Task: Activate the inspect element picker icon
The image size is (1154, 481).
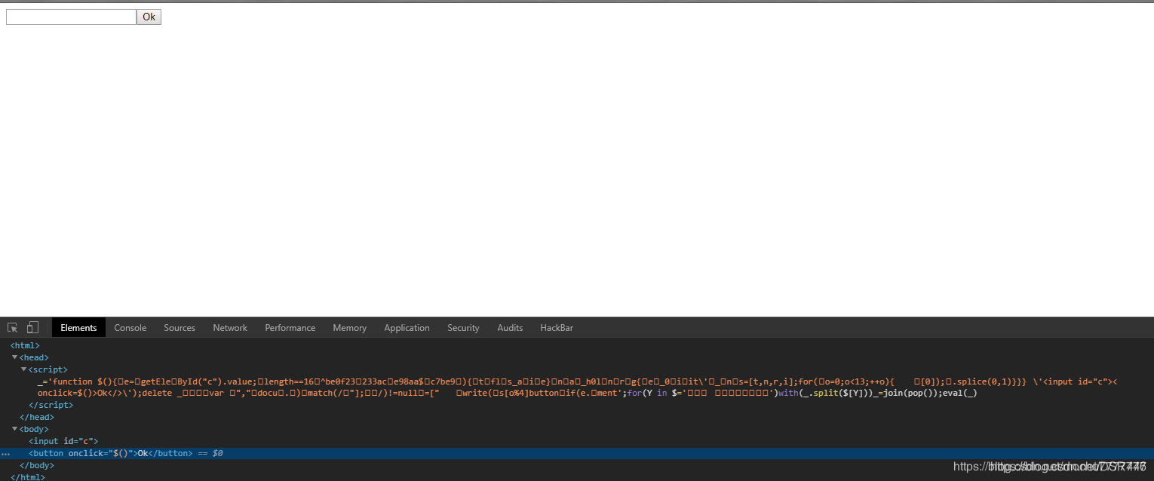Action: pyautogui.click(x=13, y=327)
